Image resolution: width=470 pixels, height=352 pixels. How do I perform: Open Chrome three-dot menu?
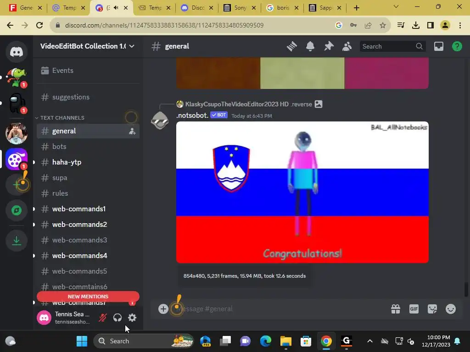[460, 25]
